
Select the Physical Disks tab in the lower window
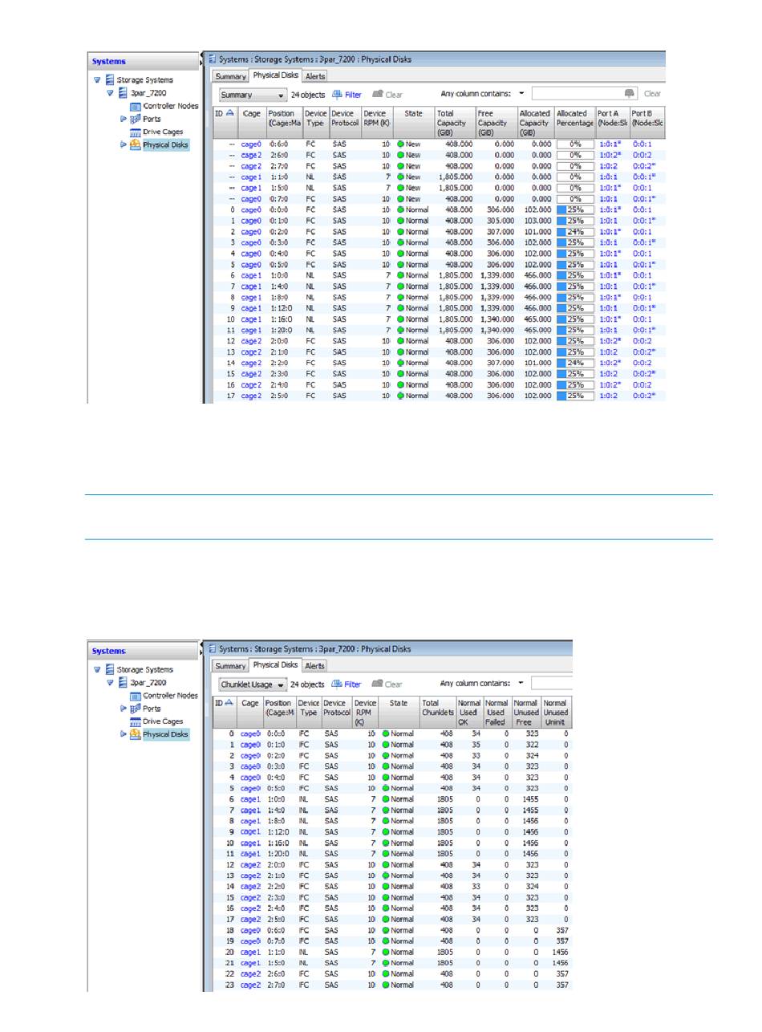click(276, 665)
